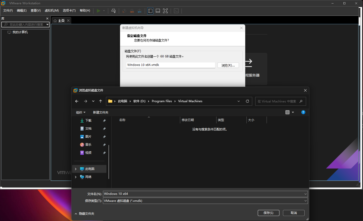The width and height of the screenshot is (363, 221).
Task: Collapse folder pane with 隐藏文件夹
Action: 84,214
